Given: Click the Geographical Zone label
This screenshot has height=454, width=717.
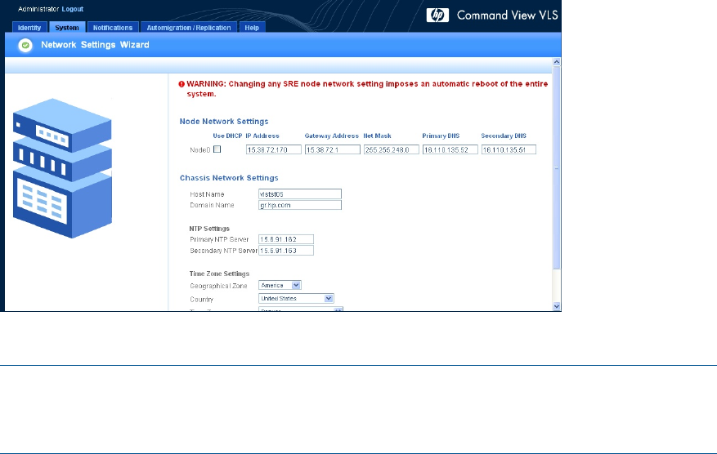Looking at the screenshot, I should (x=218, y=286).
